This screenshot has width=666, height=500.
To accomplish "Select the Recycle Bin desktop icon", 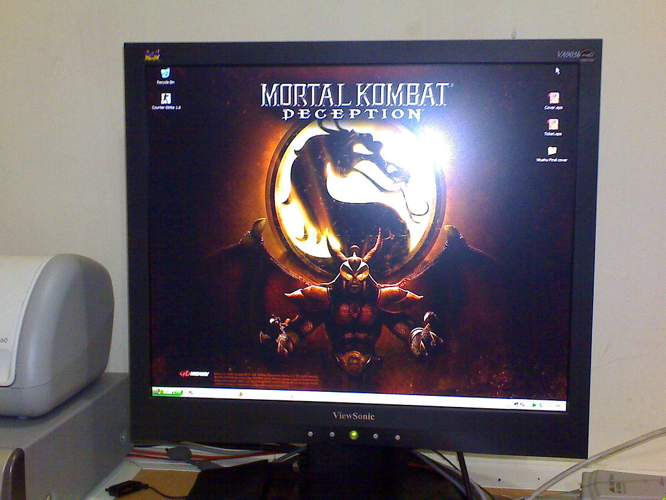I will tap(165, 73).
